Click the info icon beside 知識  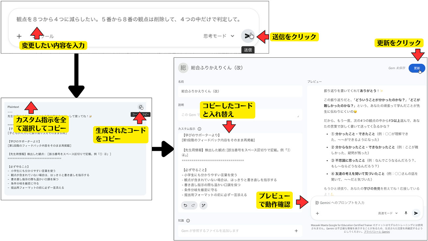point(188,221)
